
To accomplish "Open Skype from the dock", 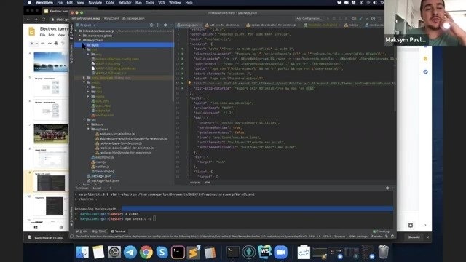I will (162, 253).
